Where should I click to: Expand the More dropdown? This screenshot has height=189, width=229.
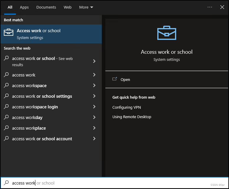(x=86, y=7)
